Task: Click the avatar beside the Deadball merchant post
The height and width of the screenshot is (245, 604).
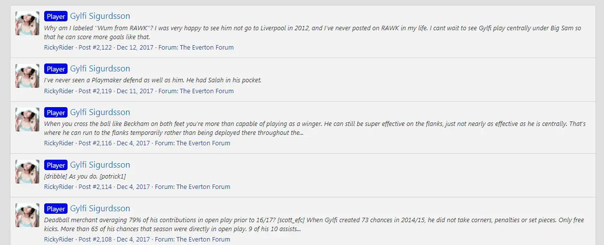Action: [x=27, y=215]
